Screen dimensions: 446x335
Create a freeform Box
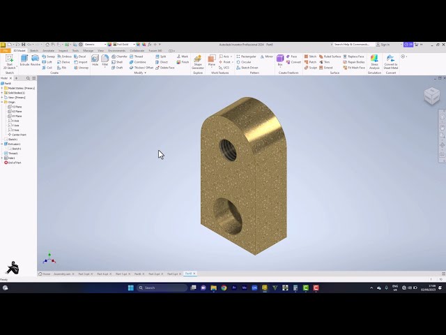point(280,61)
